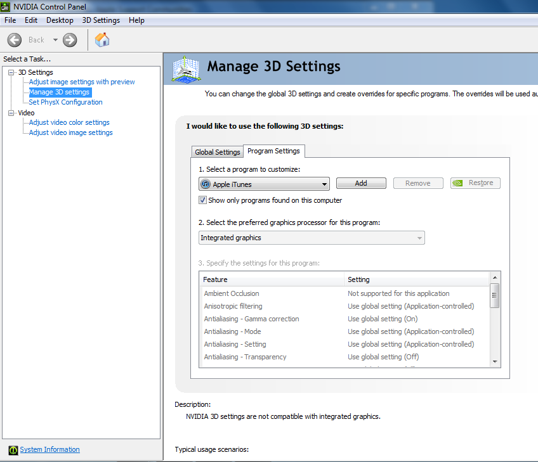Screen dimensions: 538x462
Task: Open the Apple iTunes program dropdown
Action: pos(264,184)
